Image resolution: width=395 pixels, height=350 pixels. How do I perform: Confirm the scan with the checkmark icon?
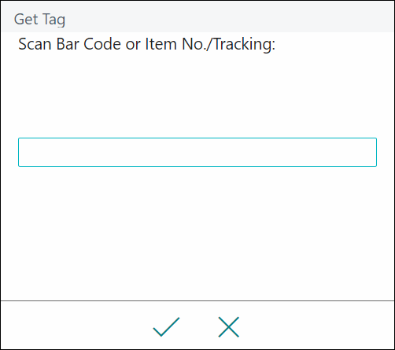pyautogui.click(x=166, y=326)
